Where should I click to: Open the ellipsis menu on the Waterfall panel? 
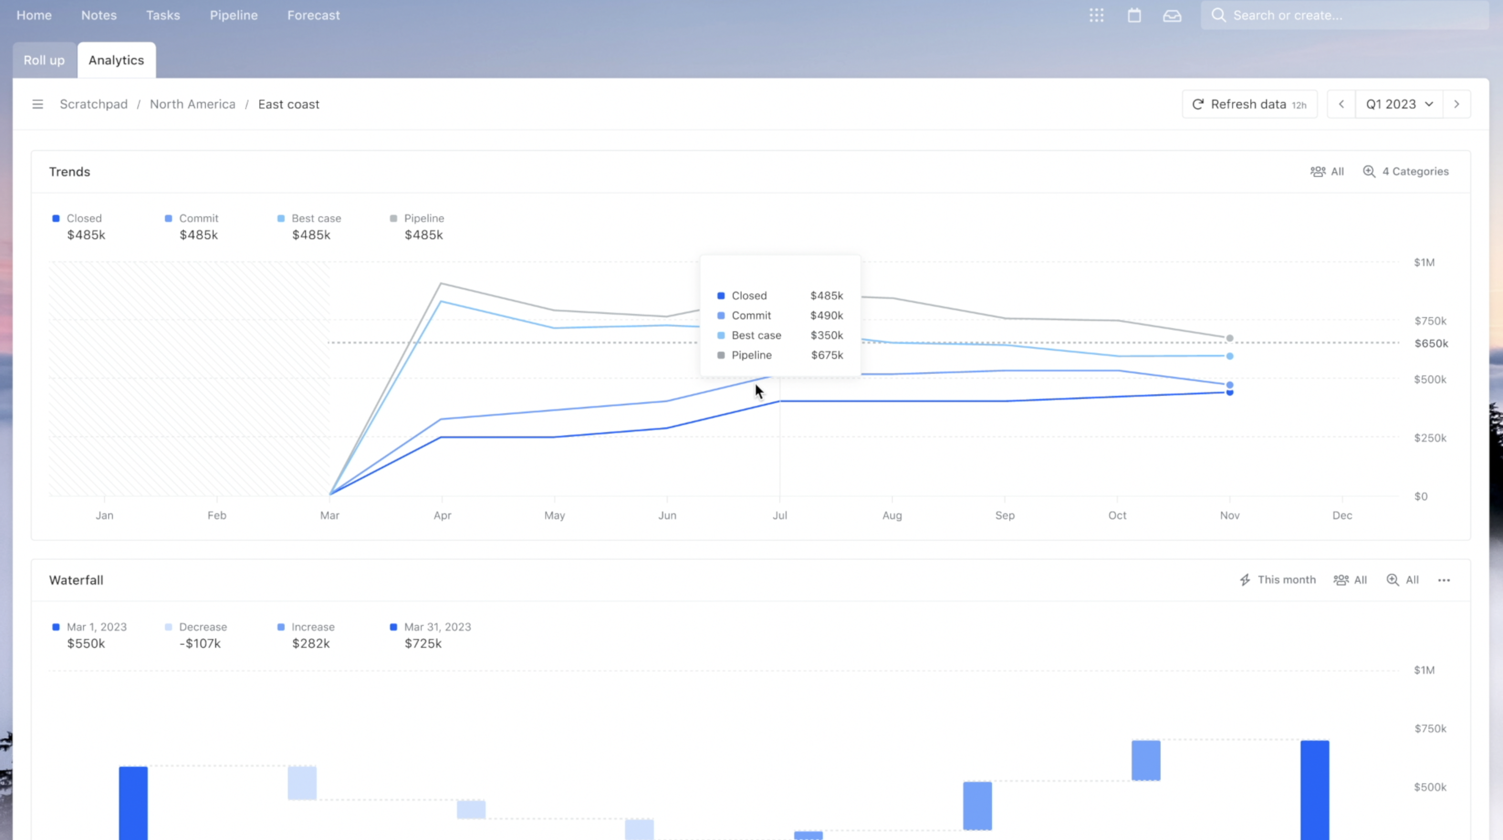click(x=1445, y=580)
